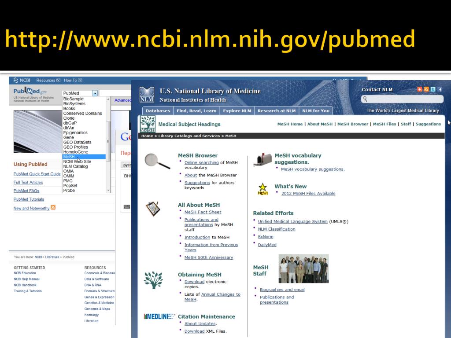
Task: Click the green tree Obtaining MeSH icon
Action: click(153, 280)
